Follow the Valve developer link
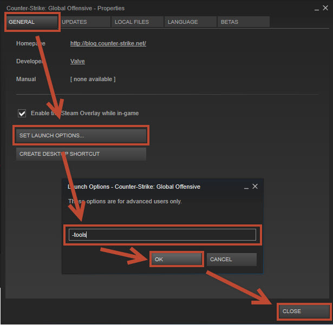The width and height of the screenshot is (333, 325). click(x=77, y=61)
